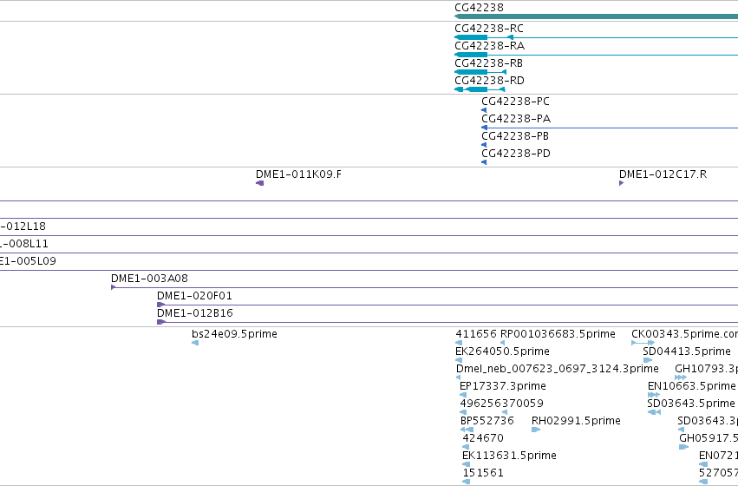Select the CG42238-RC transcript label

[488, 29]
